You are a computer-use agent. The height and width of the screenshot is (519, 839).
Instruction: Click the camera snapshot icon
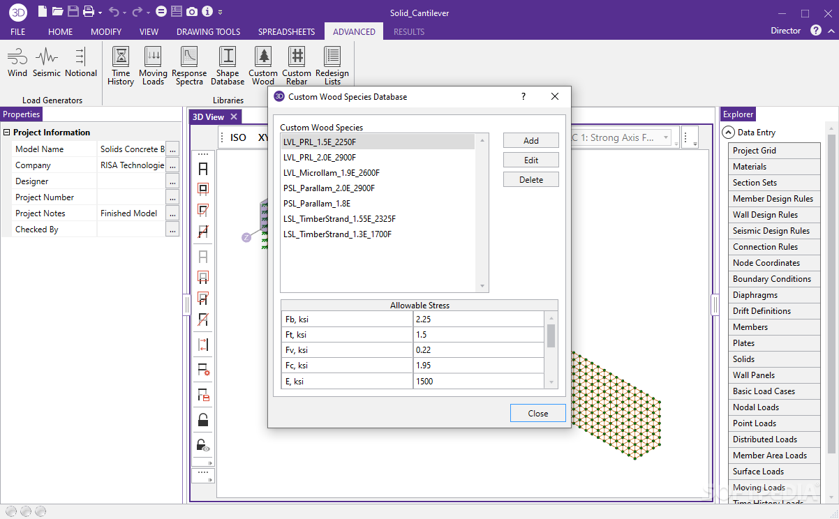click(191, 12)
